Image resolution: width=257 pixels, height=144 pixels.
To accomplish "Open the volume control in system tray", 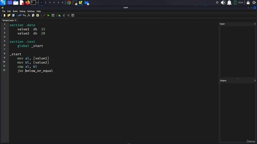I will [x=223, y=3].
